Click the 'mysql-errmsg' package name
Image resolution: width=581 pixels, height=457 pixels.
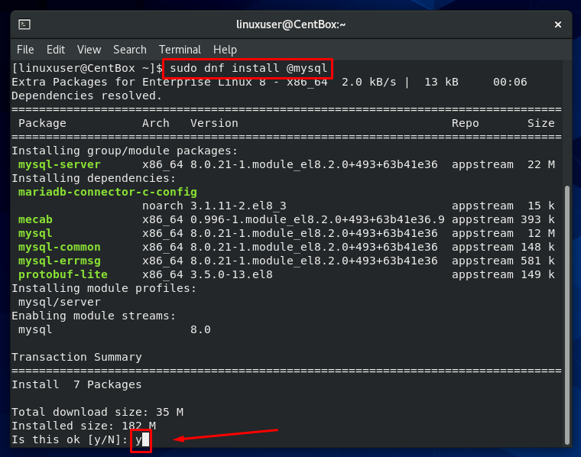(x=60, y=261)
